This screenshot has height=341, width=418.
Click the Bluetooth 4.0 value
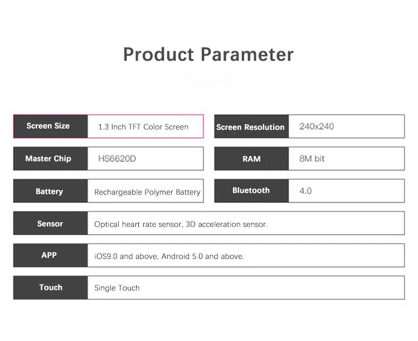pos(305,191)
